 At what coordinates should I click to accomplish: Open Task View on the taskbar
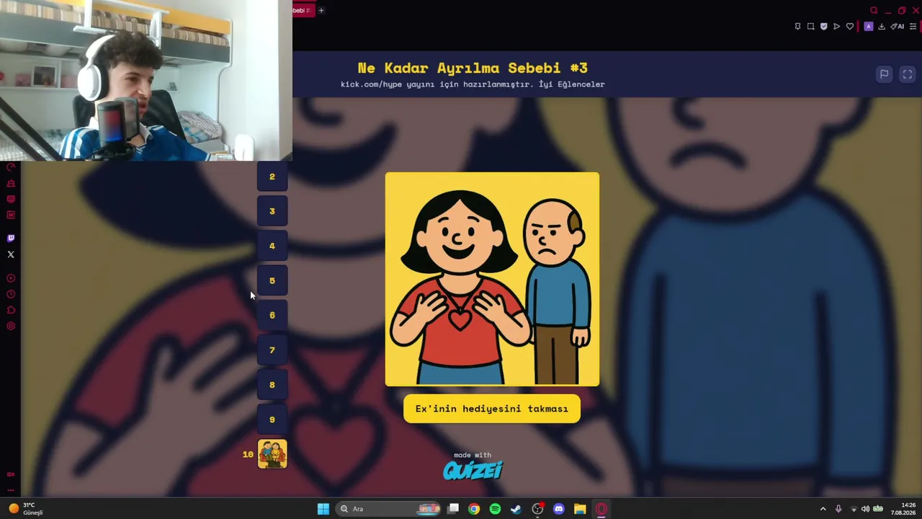453,509
